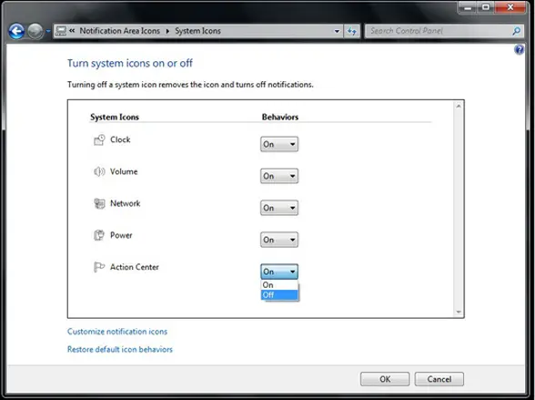
Task: Click the Action Center flag icon
Action: click(x=99, y=267)
